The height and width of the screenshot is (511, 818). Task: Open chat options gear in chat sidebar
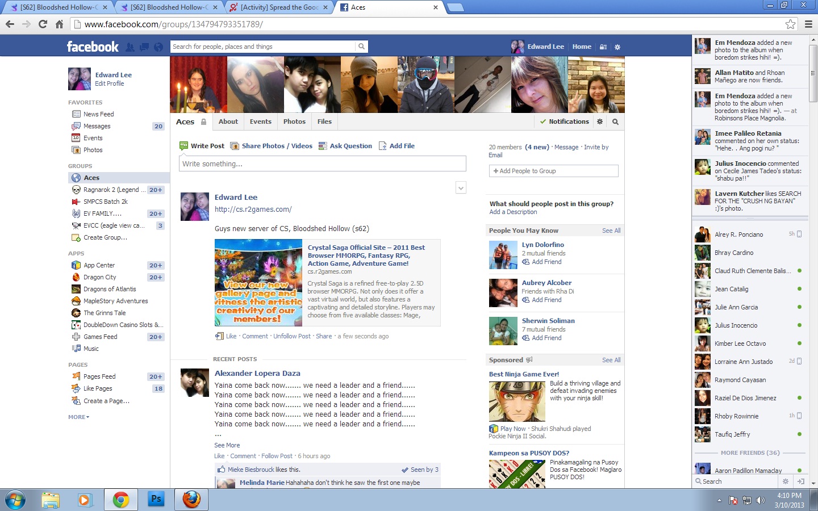pos(786,481)
